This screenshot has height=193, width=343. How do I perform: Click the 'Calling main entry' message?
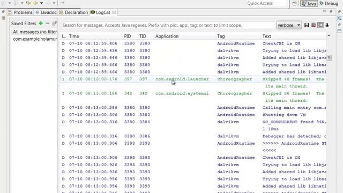pyautogui.click(x=294, y=108)
